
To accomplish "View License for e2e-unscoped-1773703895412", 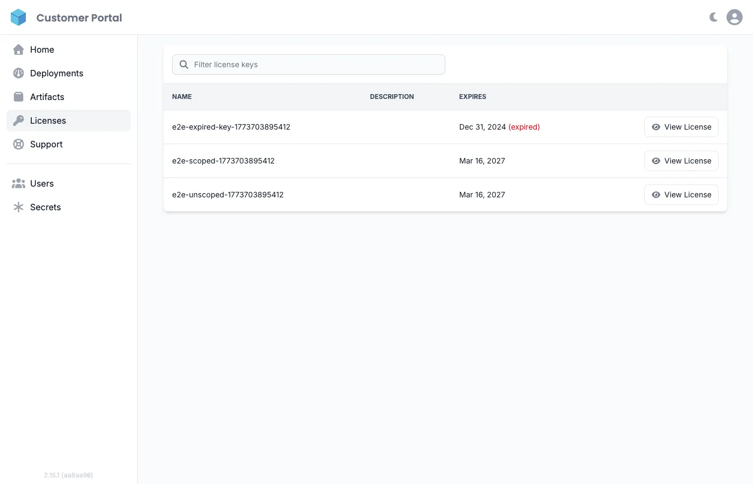I will [681, 194].
